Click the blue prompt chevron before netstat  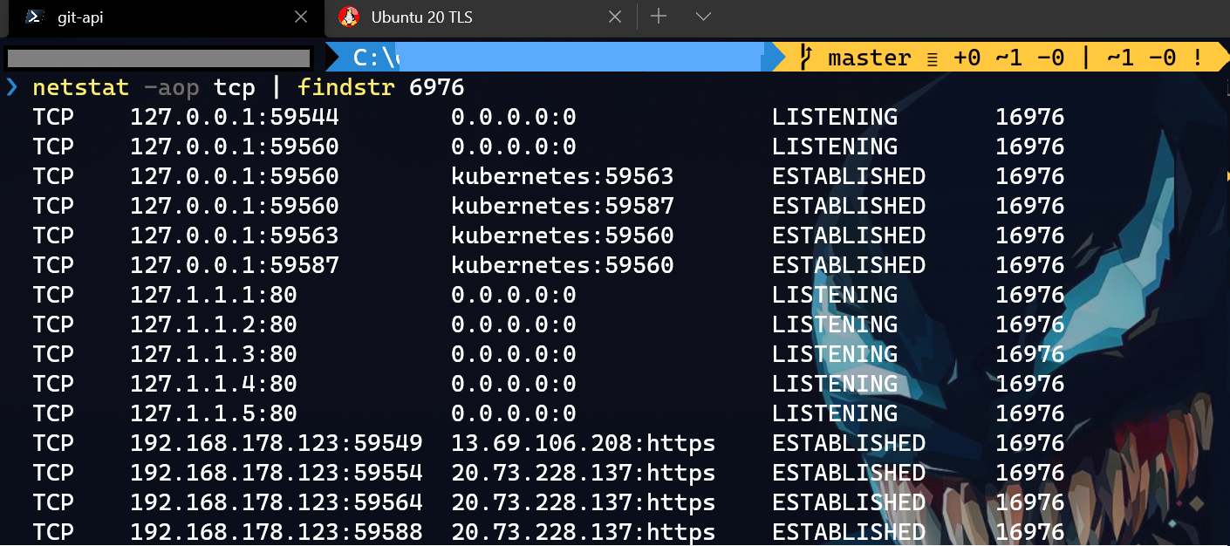tap(11, 87)
